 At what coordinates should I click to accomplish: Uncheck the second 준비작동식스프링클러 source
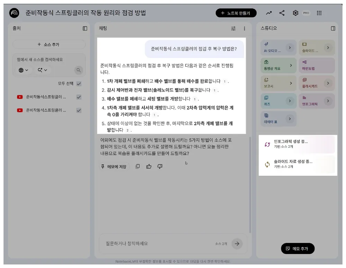point(79,110)
